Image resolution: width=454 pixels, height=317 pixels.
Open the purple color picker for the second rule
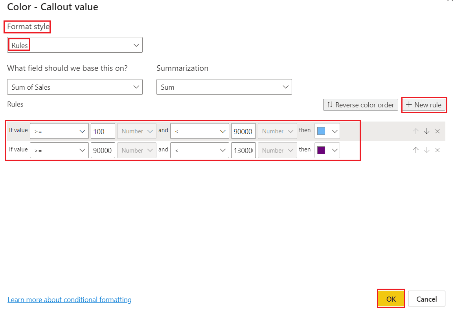pyautogui.click(x=327, y=150)
